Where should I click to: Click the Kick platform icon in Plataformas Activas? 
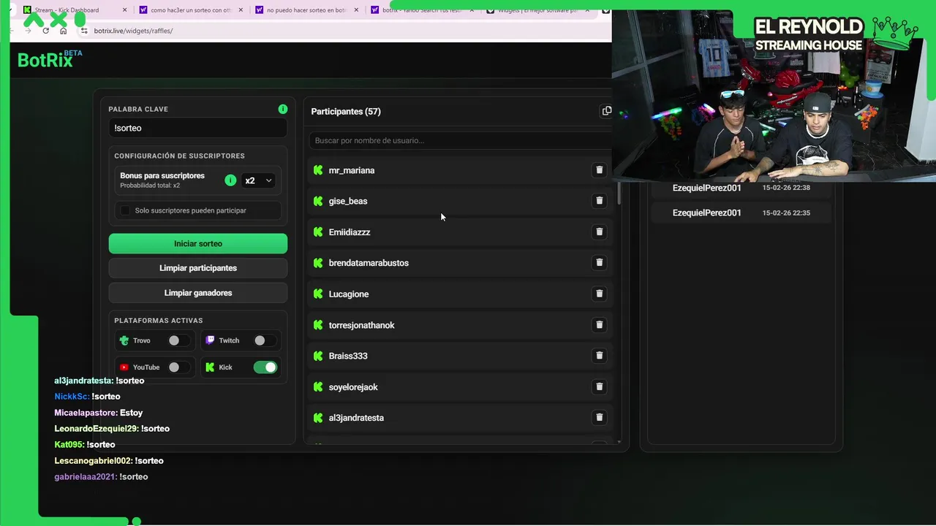[211, 367]
